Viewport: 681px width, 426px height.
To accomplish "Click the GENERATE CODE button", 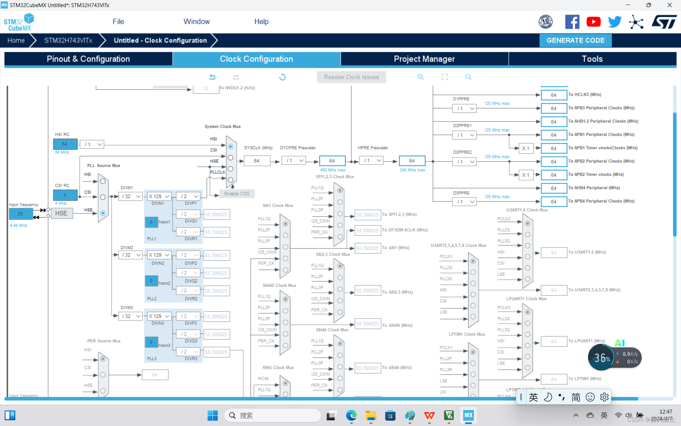I will coord(575,40).
